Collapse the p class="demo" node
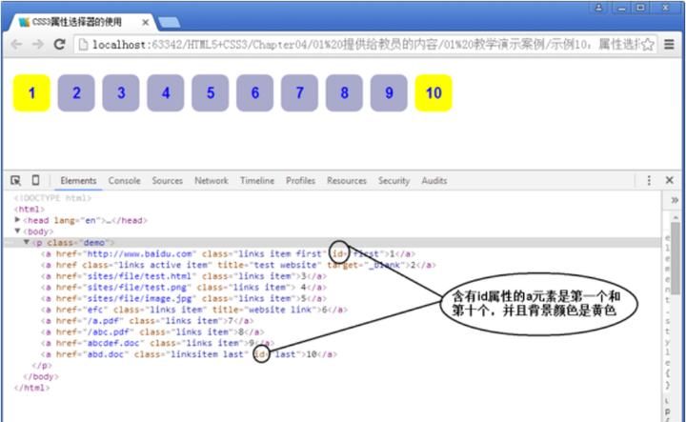This screenshot has width=686, height=422. (27, 242)
